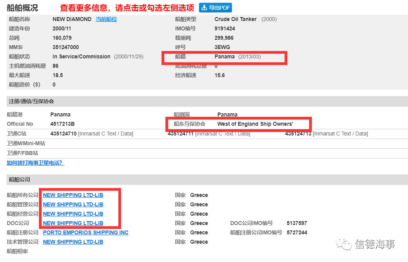Click the IMO number 9191424
The height and width of the screenshot is (262, 408).
[225, 29]
